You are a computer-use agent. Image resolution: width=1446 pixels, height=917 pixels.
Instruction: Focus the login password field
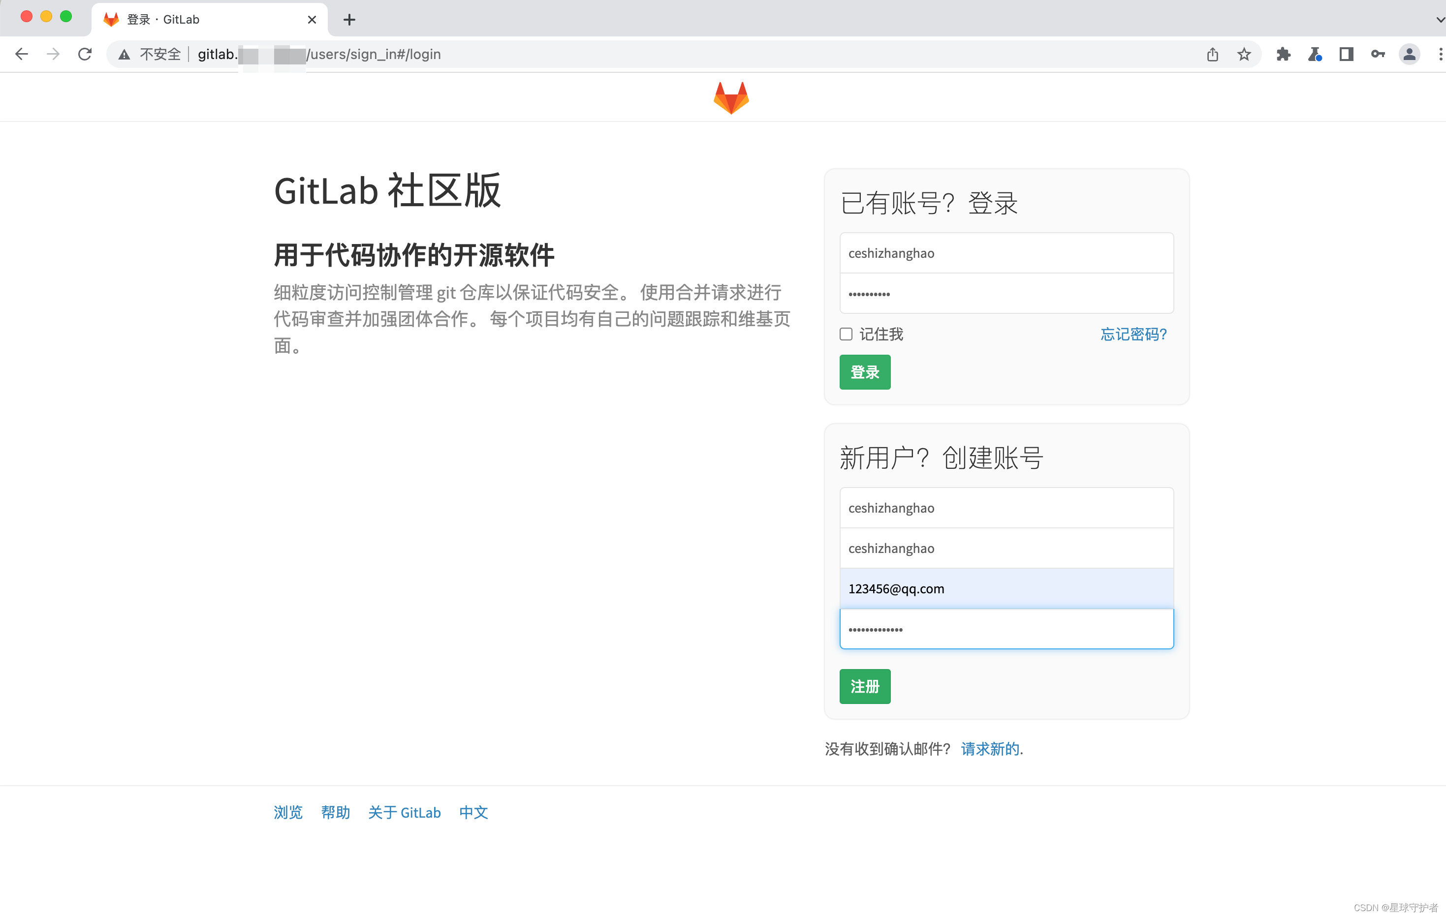click(1006, 294)
